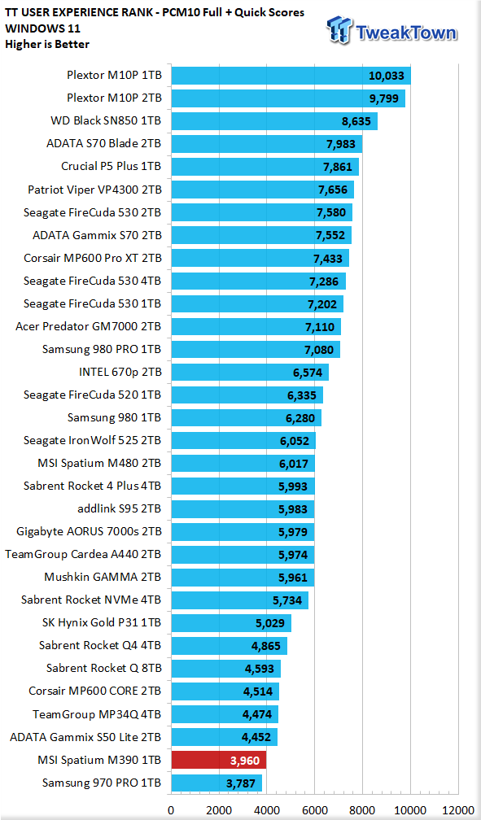This screenshot has height=820, width=481.
Task: Select the red MSI Spatium M390 bar
Action: click(219, 760)
